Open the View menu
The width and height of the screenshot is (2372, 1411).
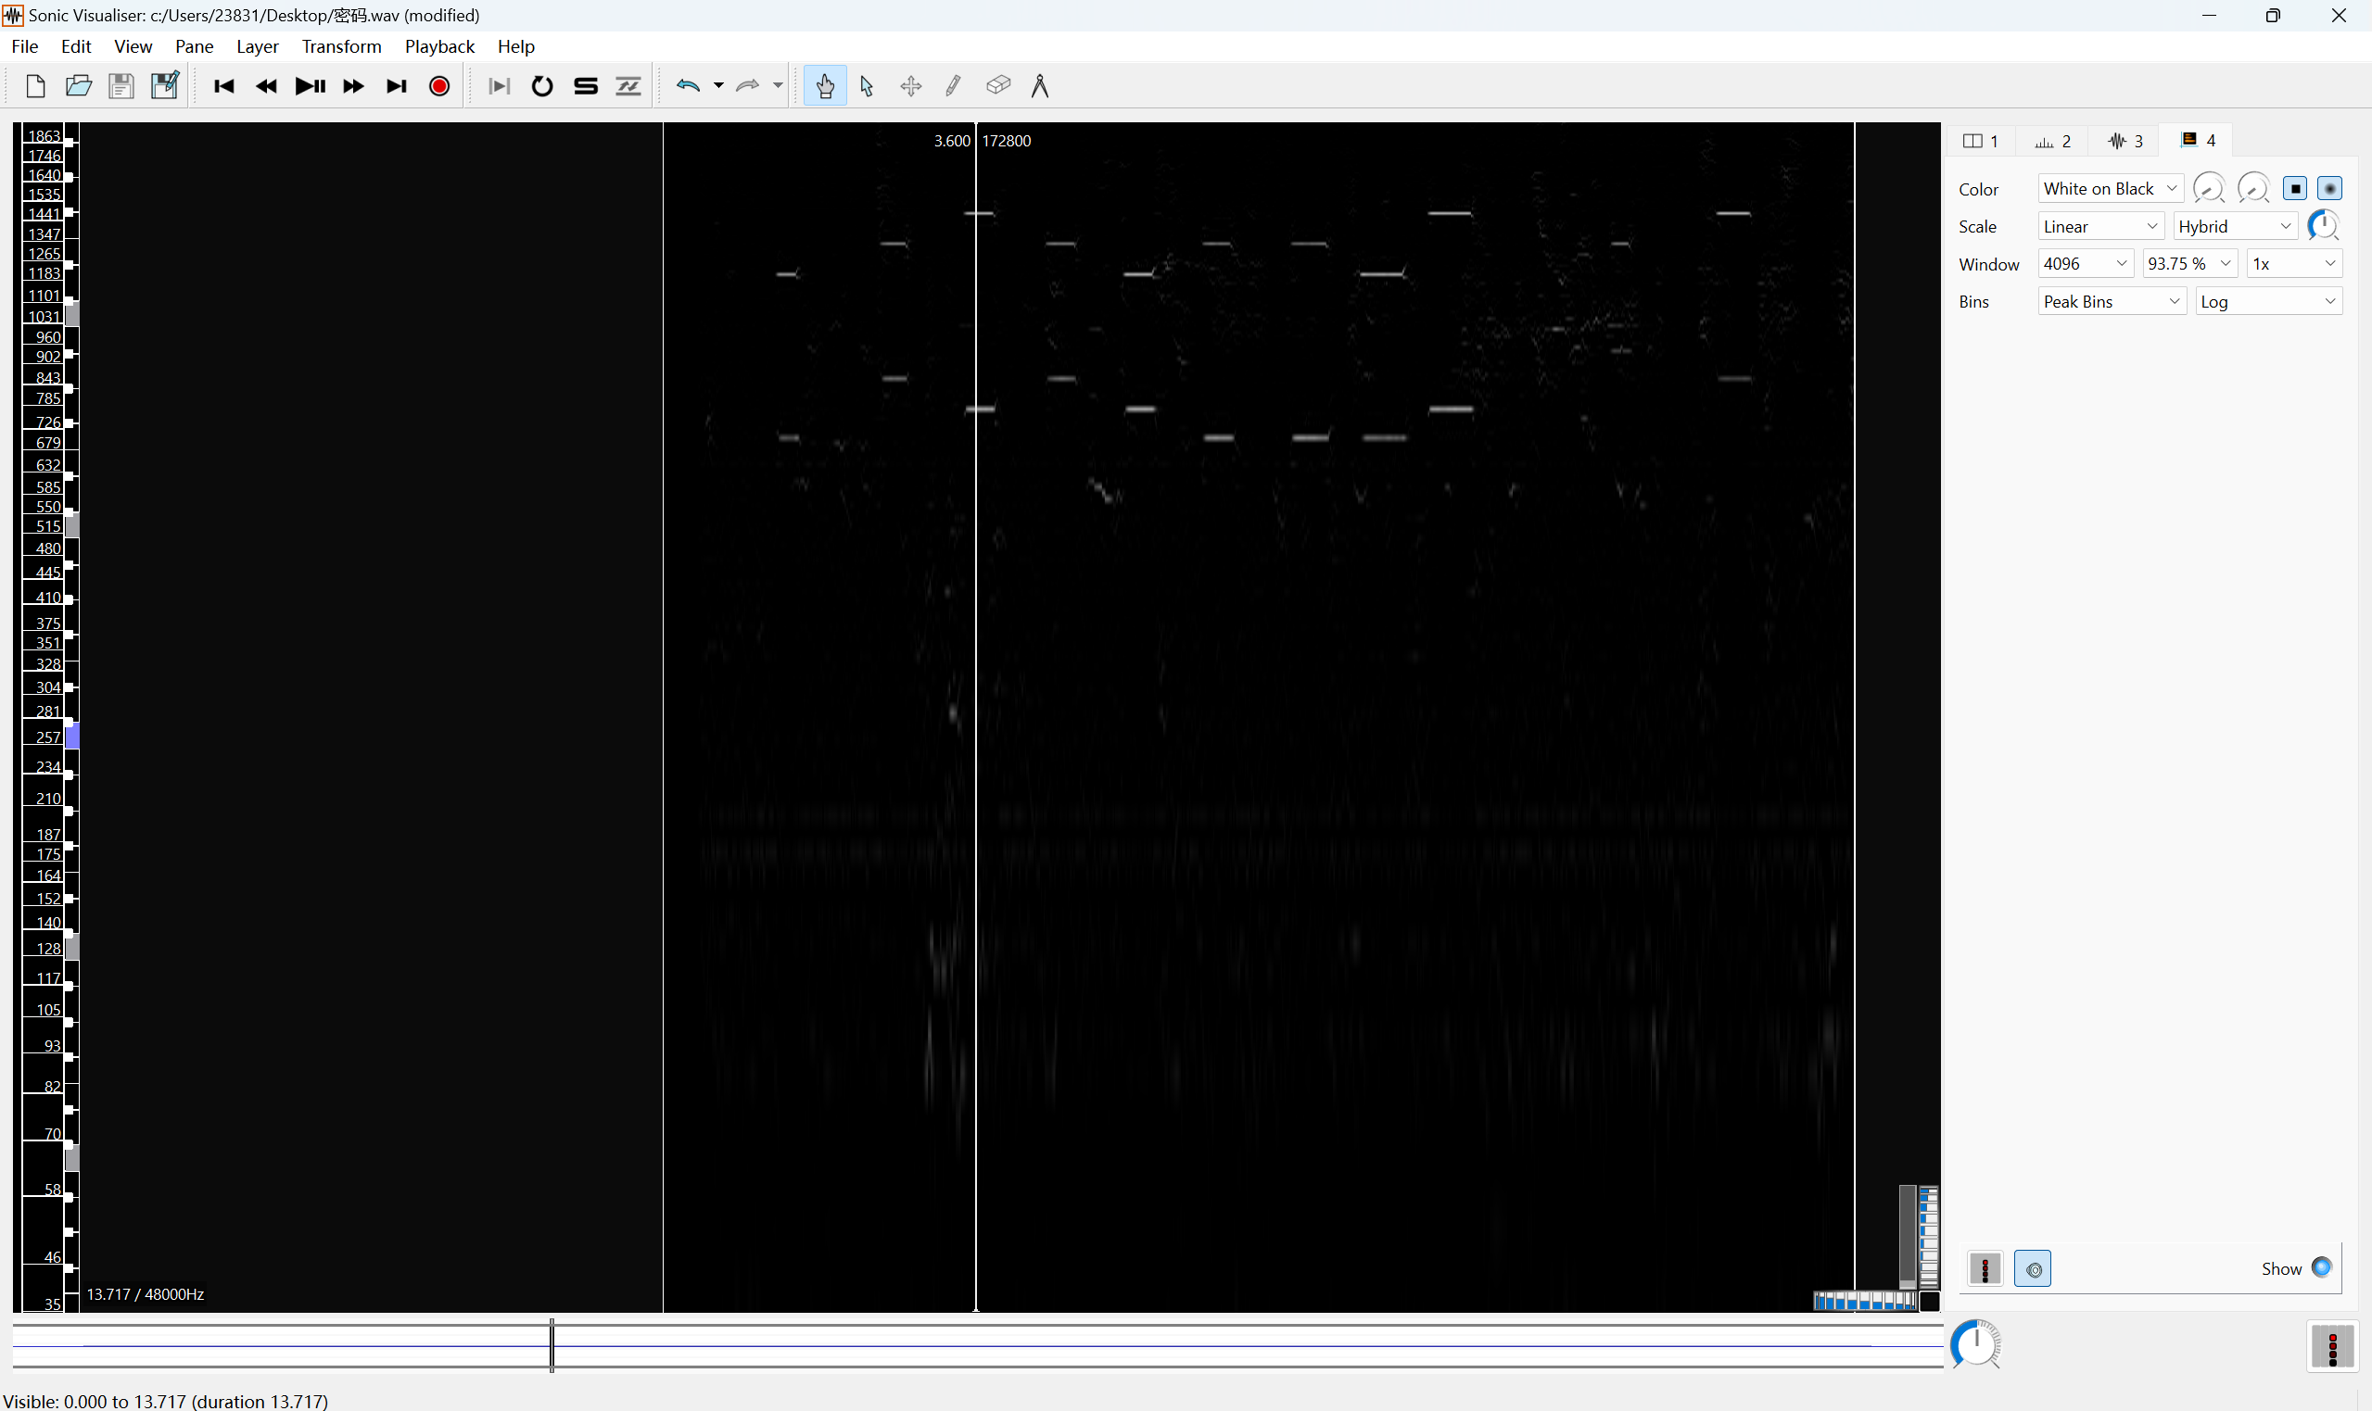133,46
